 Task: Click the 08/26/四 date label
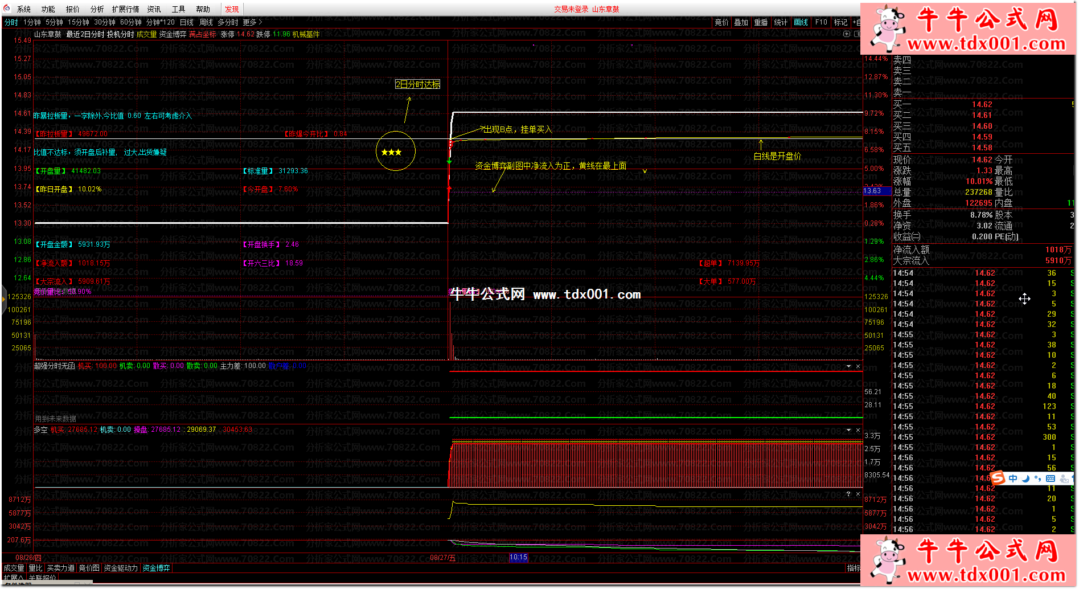28,558
